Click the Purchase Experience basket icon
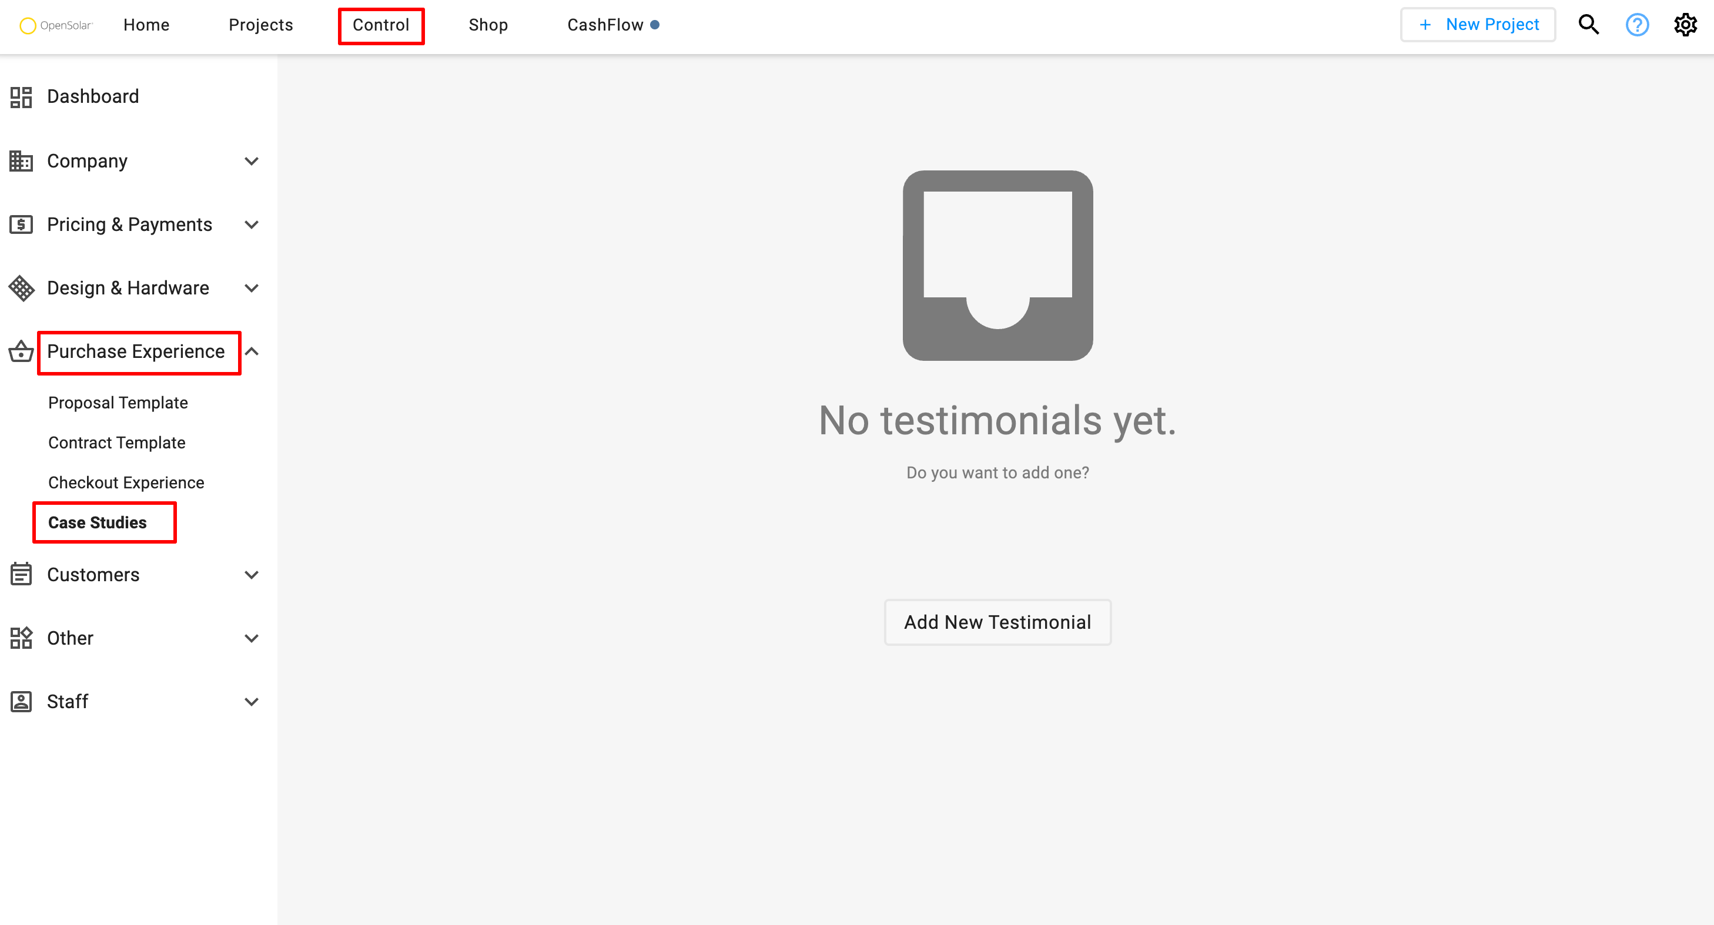This screenshot has height=925, width=1714. click(21, 351)
